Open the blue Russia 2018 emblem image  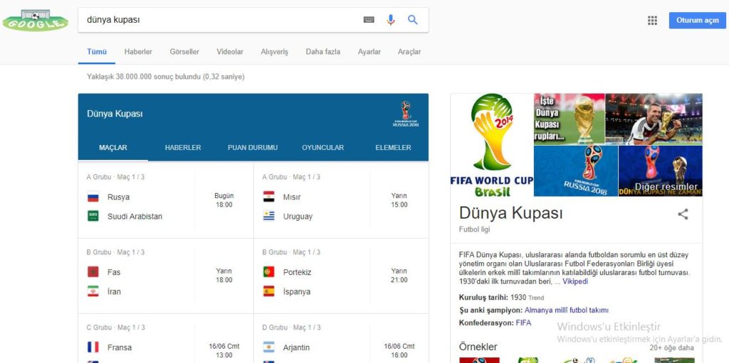[576, 170]
